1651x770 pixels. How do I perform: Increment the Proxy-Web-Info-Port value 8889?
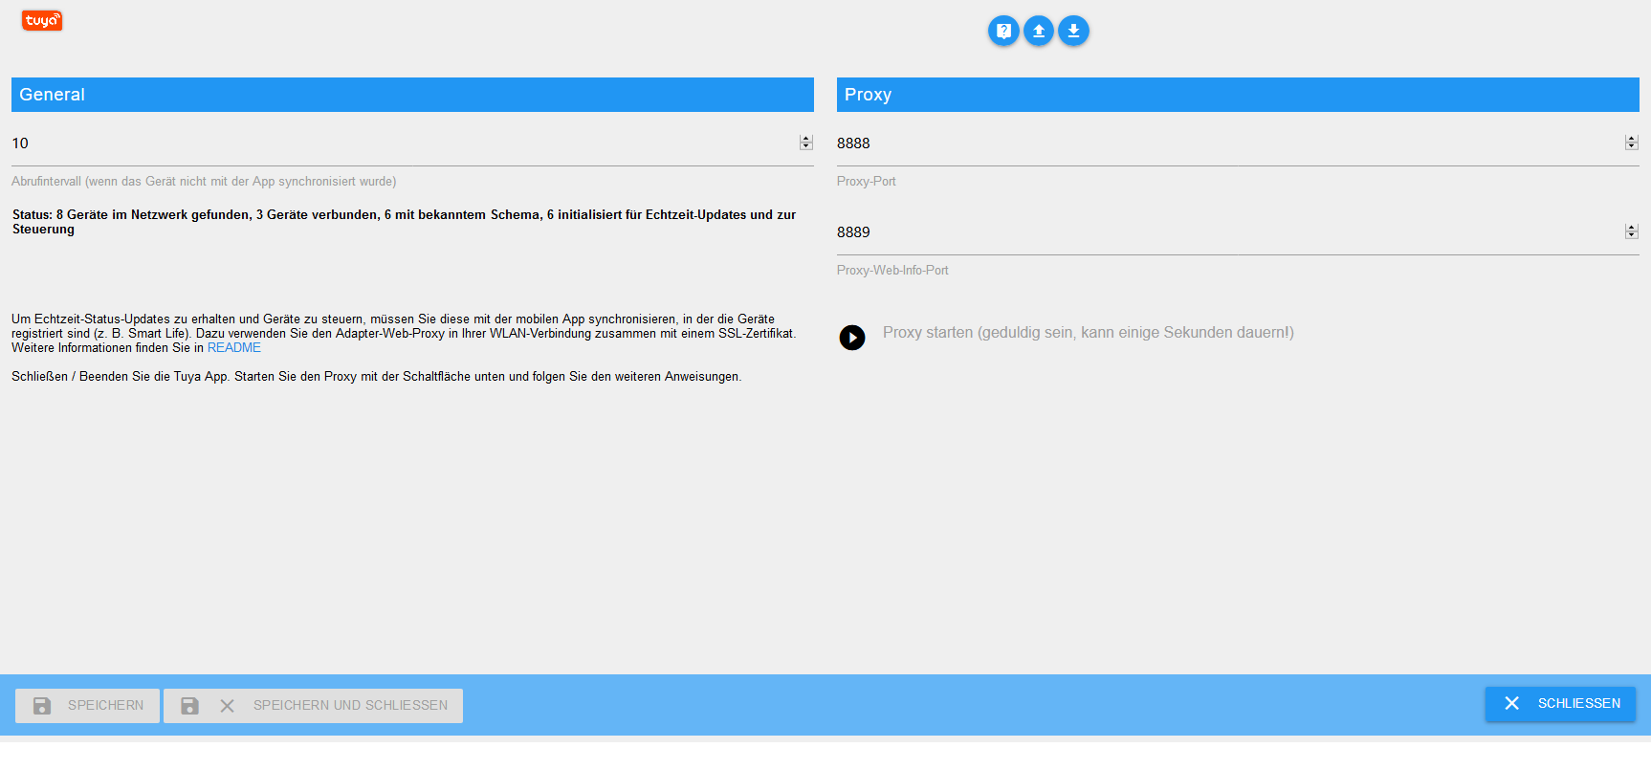[1632, 228]
